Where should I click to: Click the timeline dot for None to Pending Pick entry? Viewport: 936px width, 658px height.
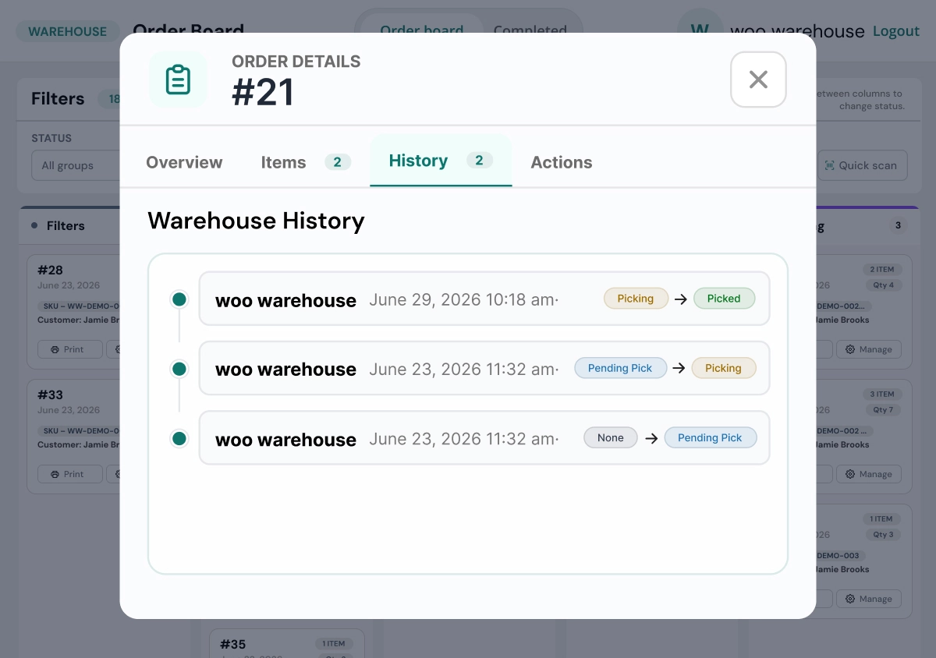[x=179, y=439]
